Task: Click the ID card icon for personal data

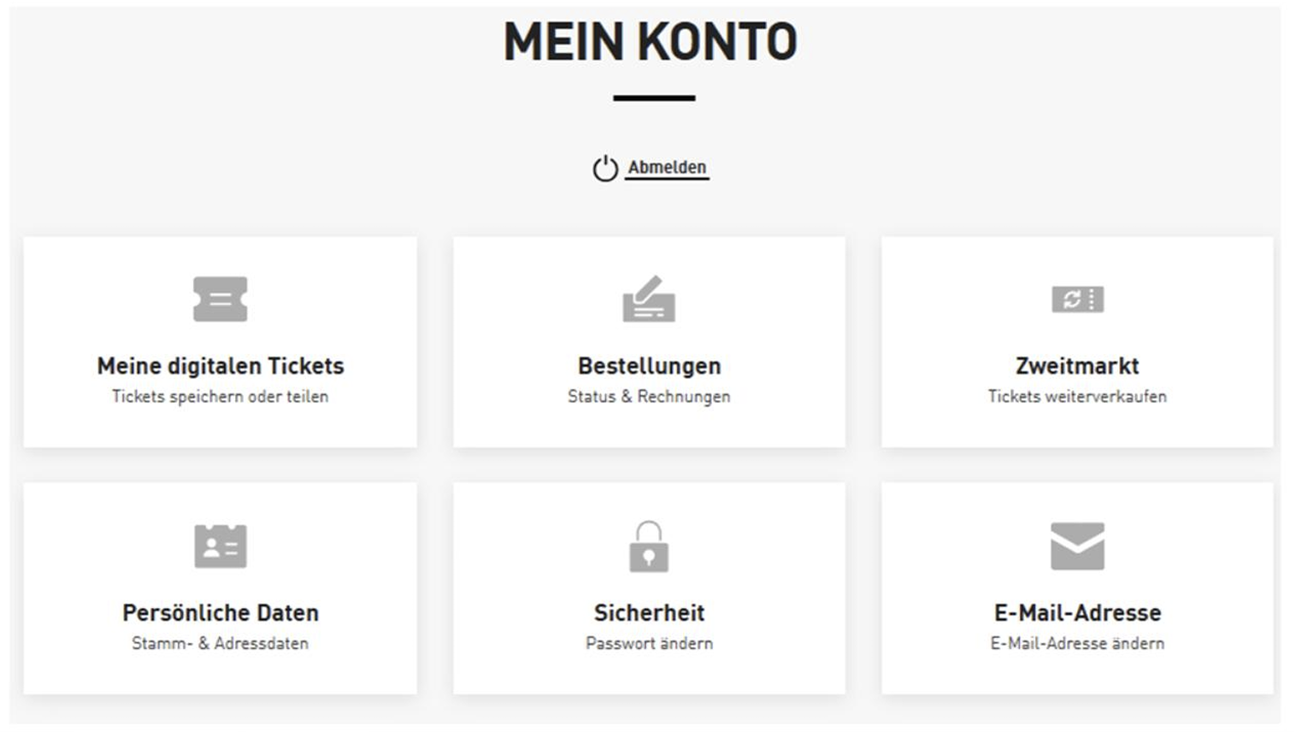Action: pyautogui.click(x=221, y=546)
